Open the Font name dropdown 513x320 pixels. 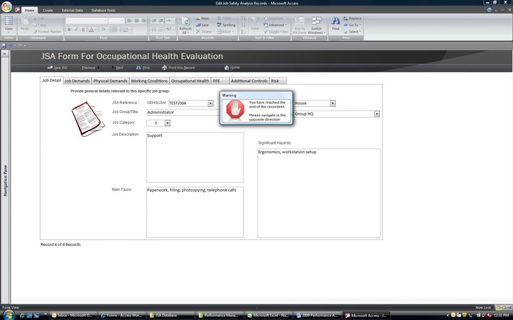coord(106,20)
